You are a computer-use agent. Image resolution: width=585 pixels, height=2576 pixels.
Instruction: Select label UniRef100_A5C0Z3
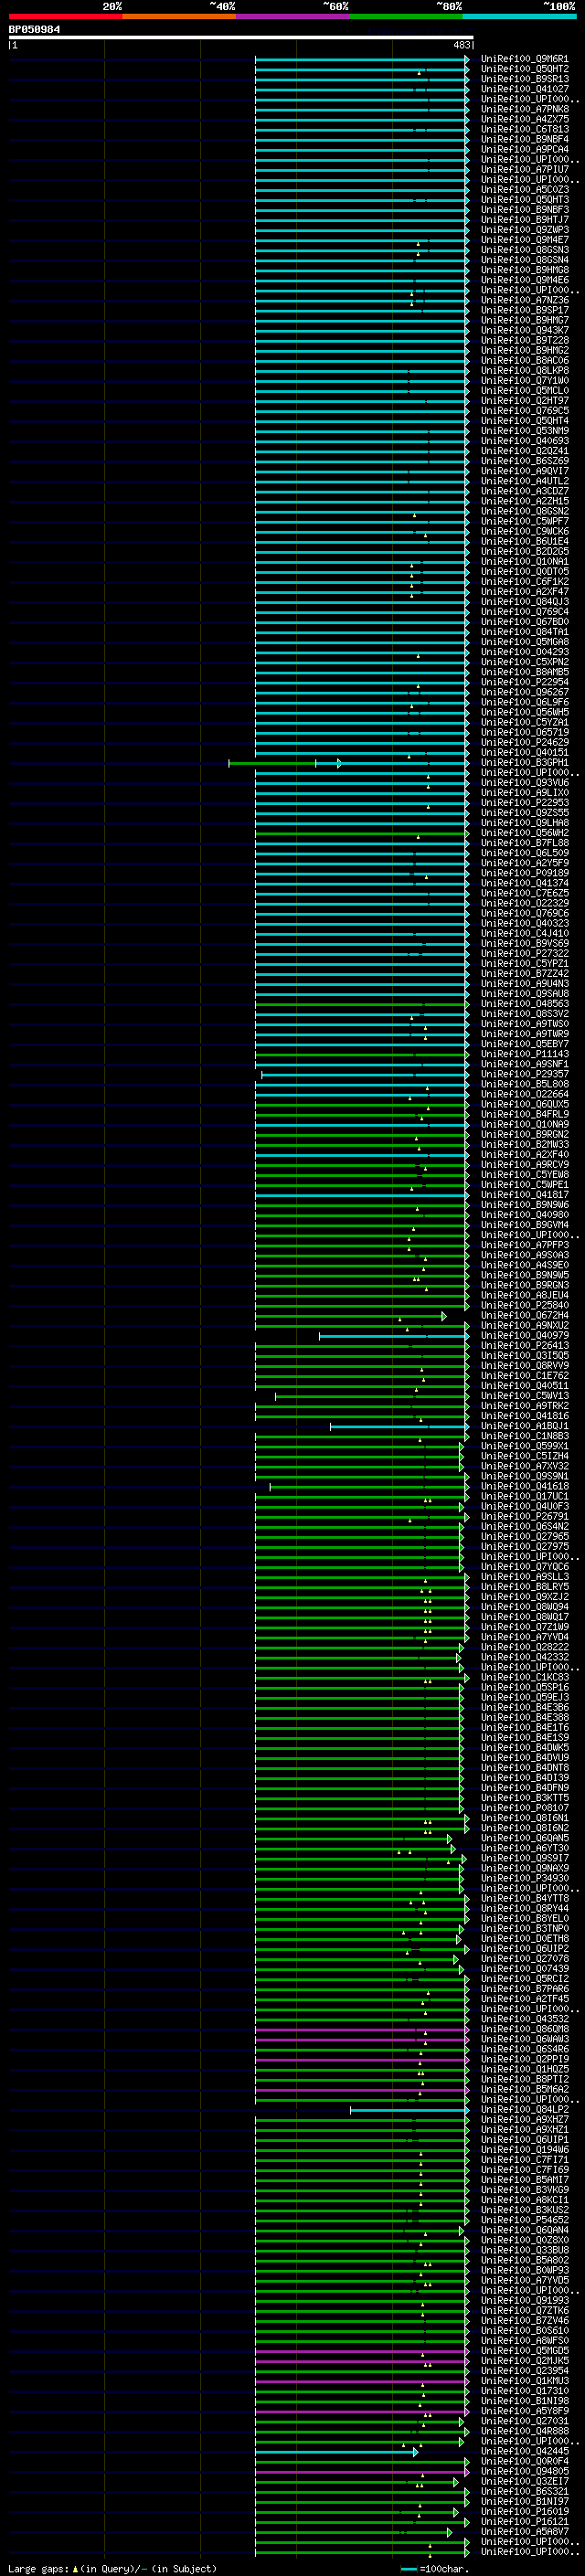click(524, 189)
